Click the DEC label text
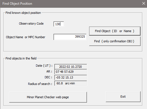Viewport: 147px width, 109px height. (48, 77)
